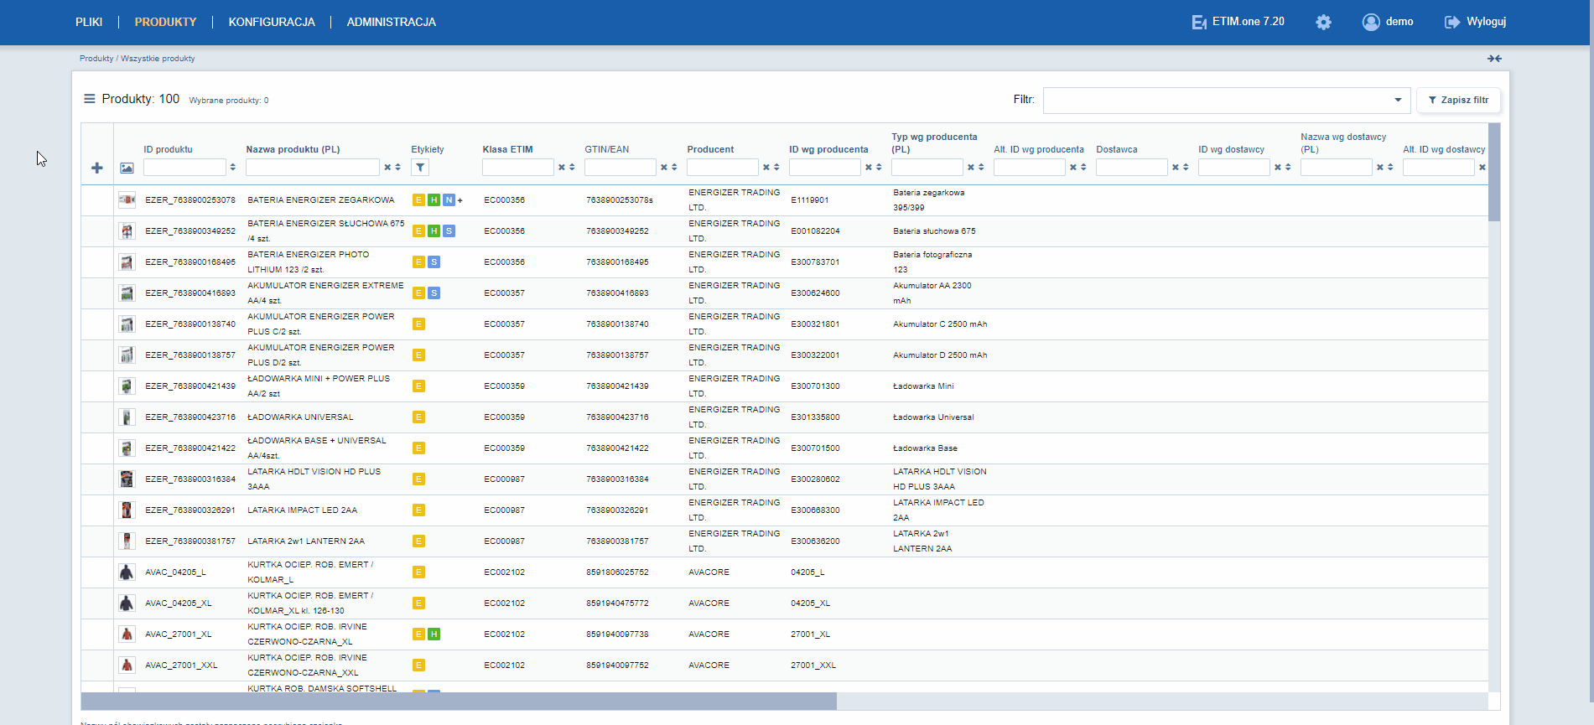
Task: Click the ETIM.one 7.20 logo icon
Action: (x=1199, y=22)
